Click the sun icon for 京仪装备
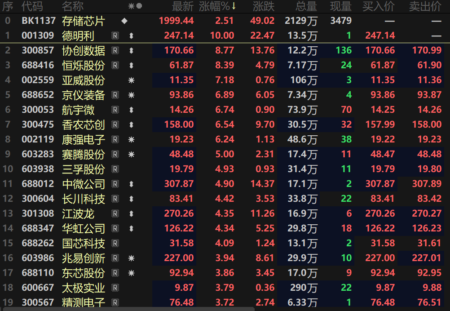 click(131, 95)
